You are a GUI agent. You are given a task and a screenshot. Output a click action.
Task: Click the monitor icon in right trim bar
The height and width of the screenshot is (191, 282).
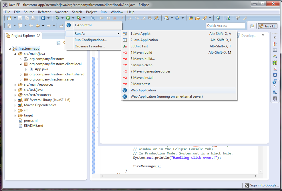pos(275,75)
